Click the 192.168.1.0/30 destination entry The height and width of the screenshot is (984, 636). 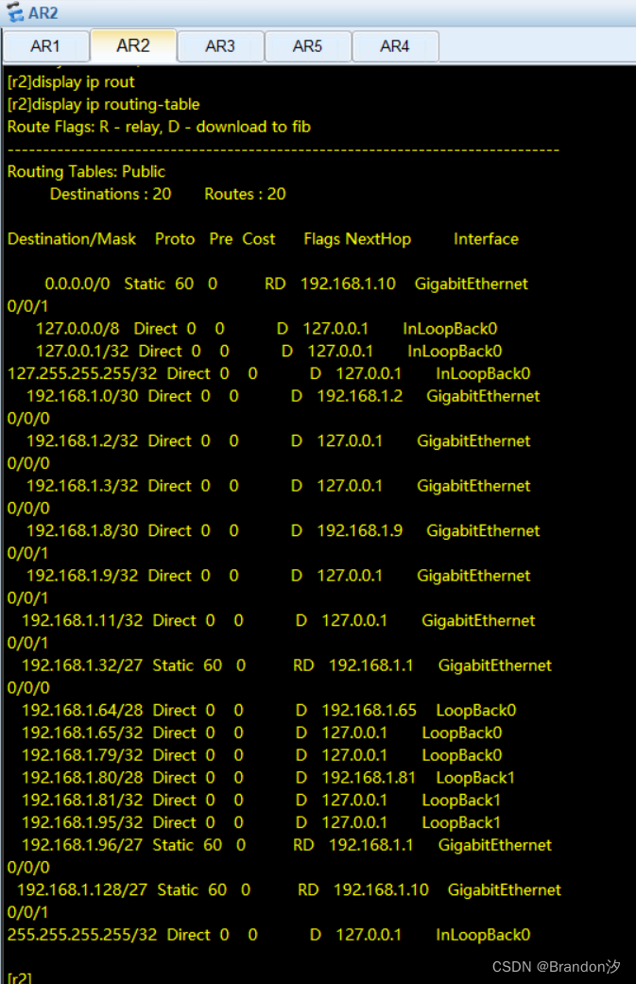pos(82,396)
